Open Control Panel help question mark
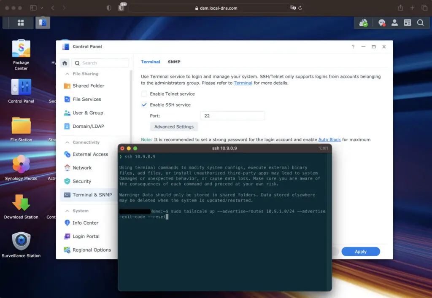Viewport: 432px width, 298px height. pyautogui.click(x=353, y=47)
